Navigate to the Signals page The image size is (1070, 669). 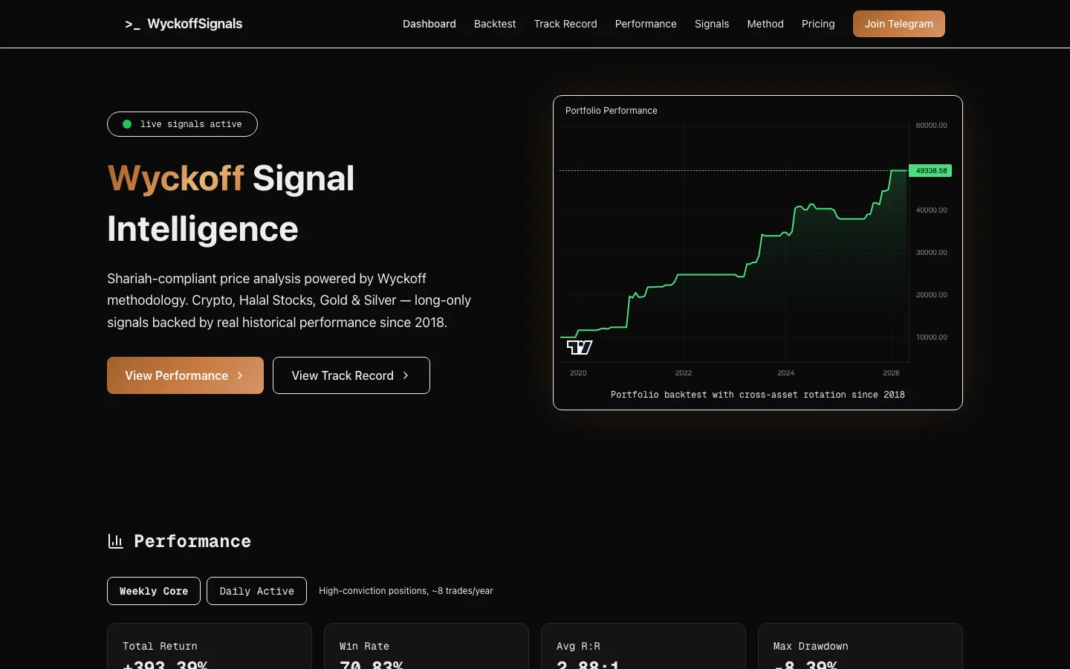tap(712, 24)
